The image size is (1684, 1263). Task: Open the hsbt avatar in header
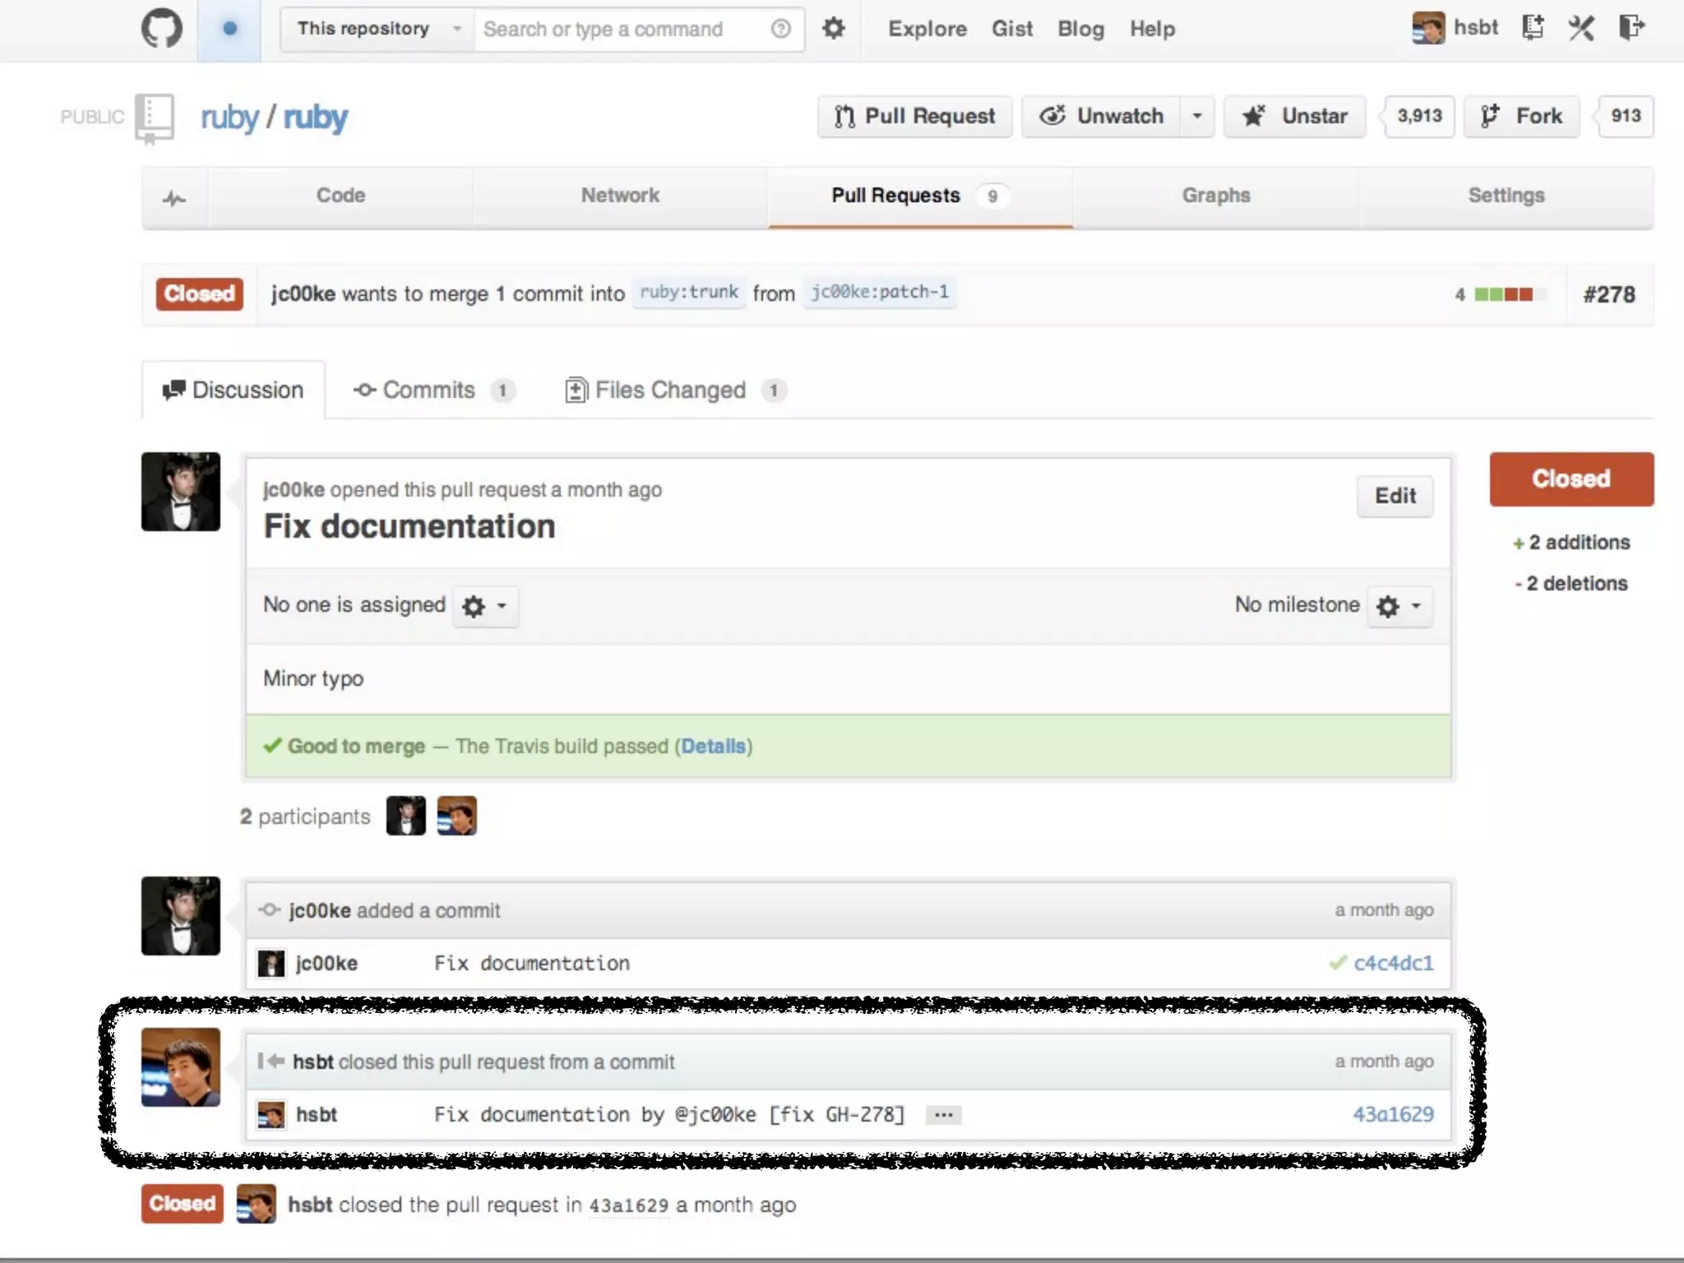click(1428, 28)
